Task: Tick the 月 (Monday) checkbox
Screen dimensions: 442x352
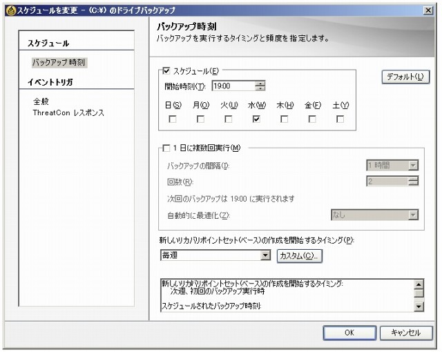Action: [x=200, y=119]
